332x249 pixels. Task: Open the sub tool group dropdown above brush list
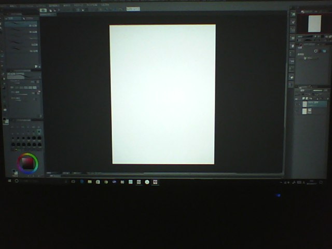tap(11, 18)
